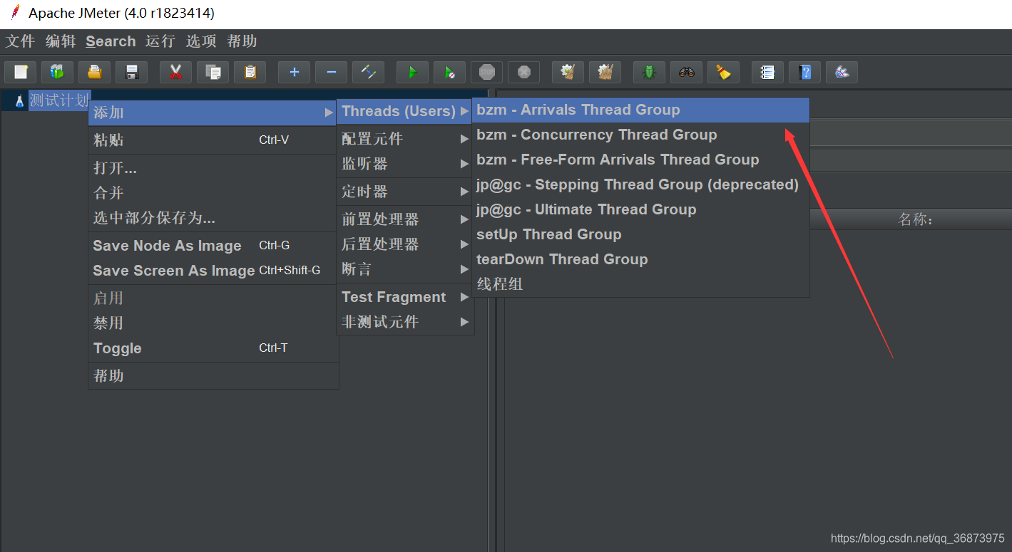Click the Paste clipboard icon
Image resolution: width=1012 pixels, height=552 pixels.
pyautogui.click(x=250, y=72)
